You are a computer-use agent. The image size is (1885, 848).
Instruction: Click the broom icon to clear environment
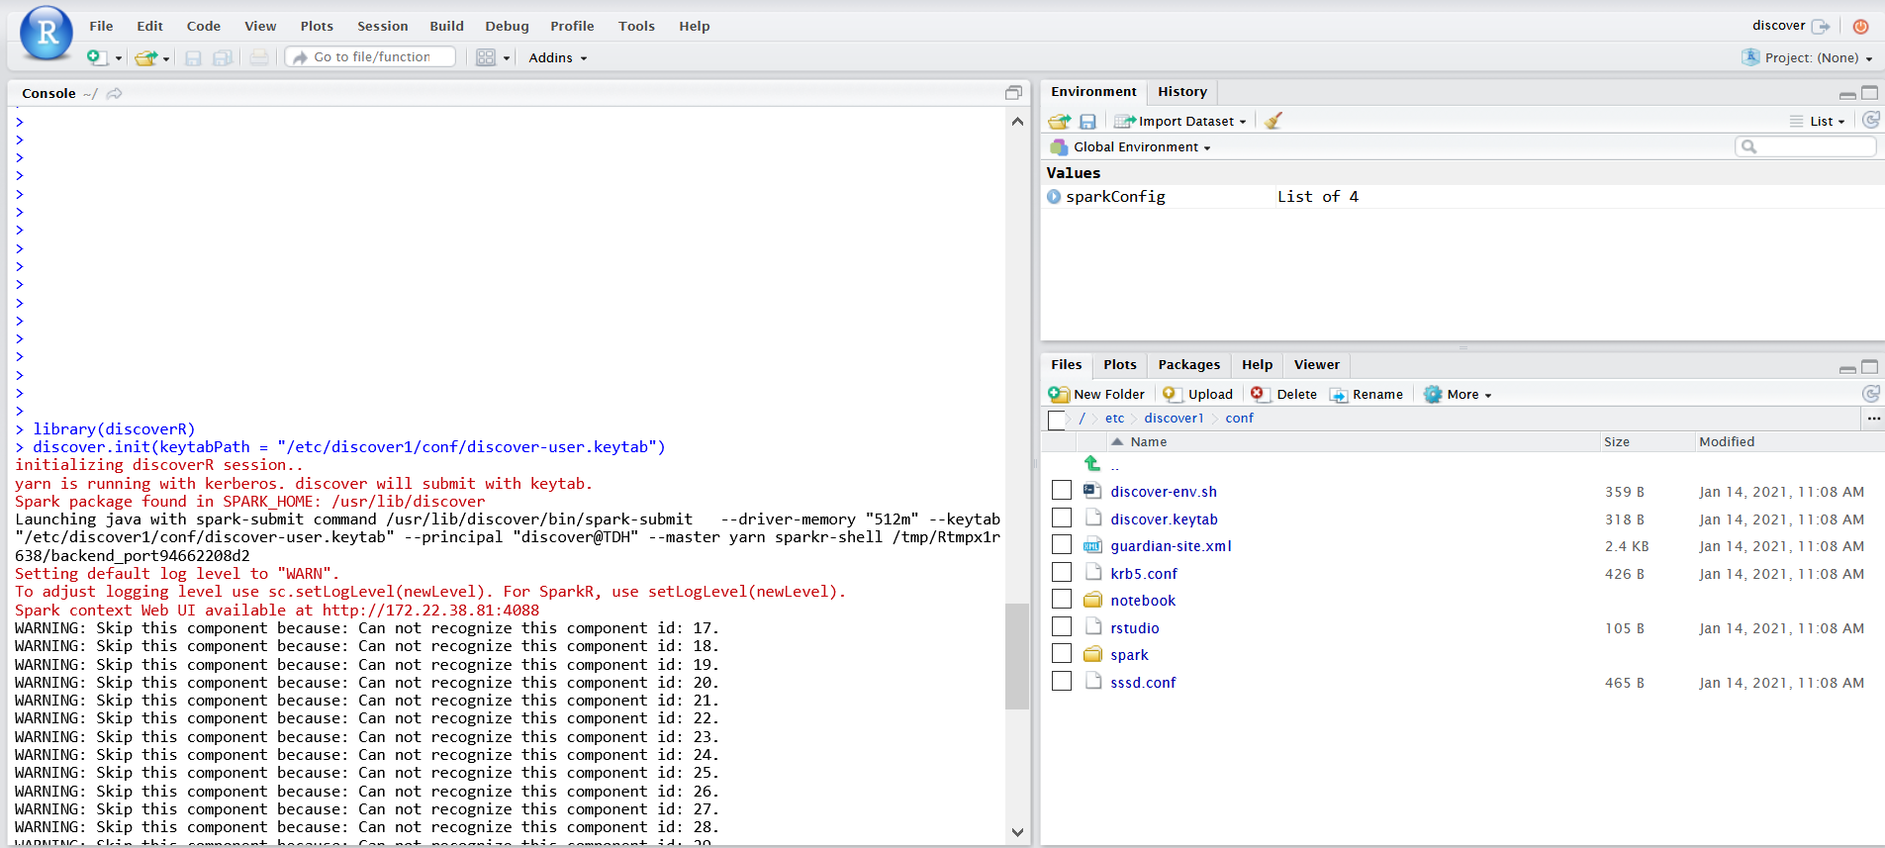(1273, 121)
